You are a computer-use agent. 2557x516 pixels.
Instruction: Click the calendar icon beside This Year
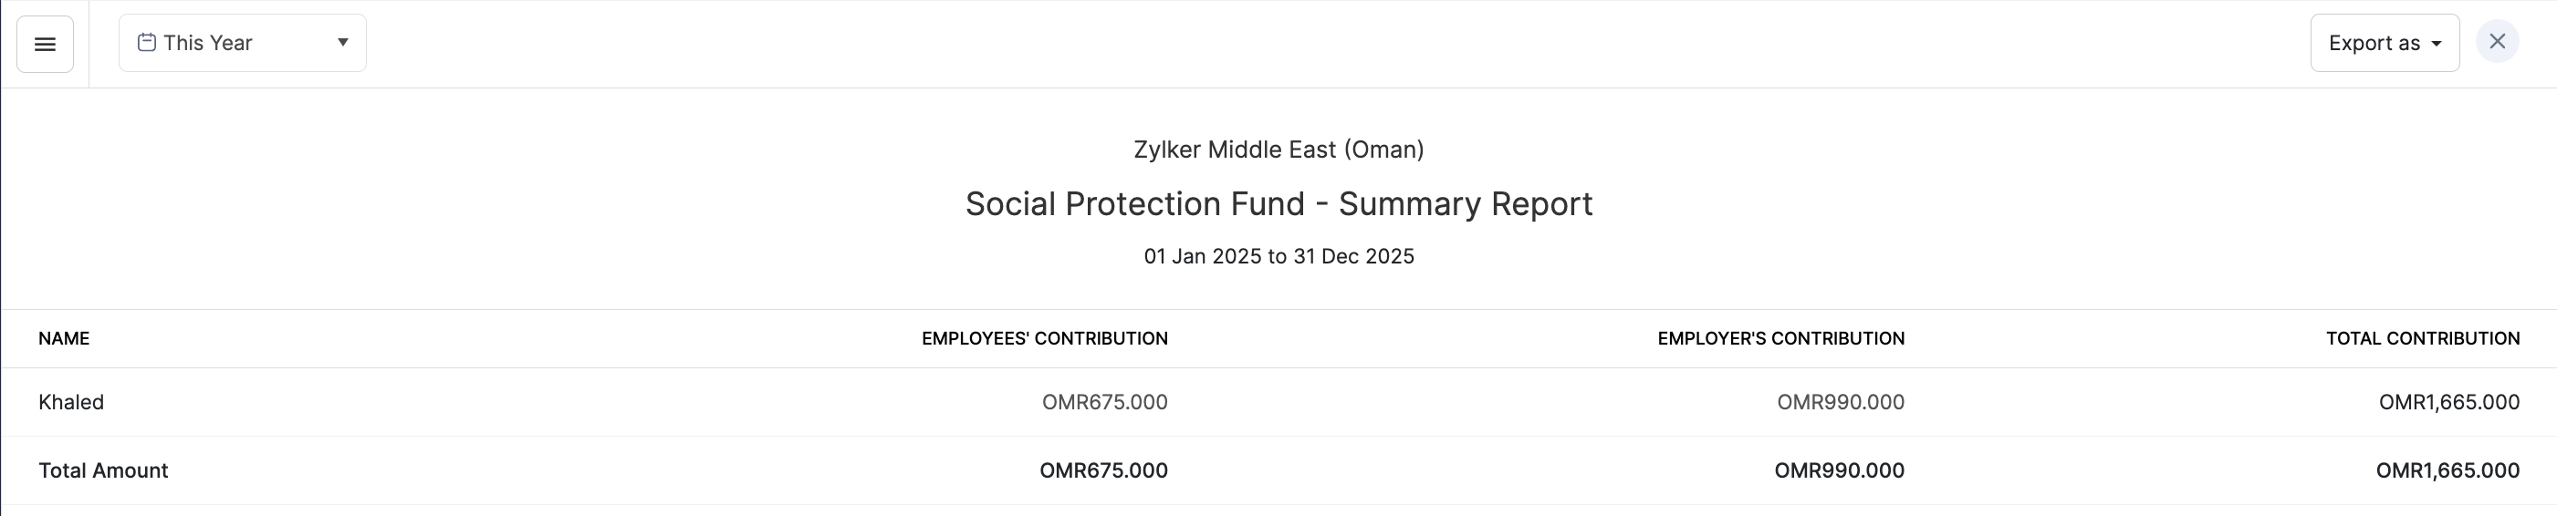146,43
